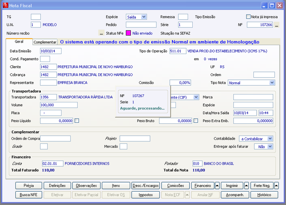Click the Histórico button

264,195
